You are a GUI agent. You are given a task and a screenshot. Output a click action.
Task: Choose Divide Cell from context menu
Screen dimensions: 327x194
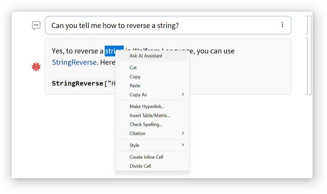tap(140, 166)
